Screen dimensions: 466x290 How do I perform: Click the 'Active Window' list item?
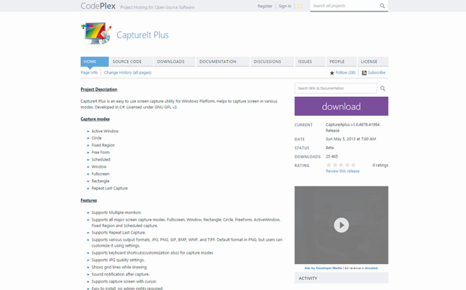click(x=105, y=131)
